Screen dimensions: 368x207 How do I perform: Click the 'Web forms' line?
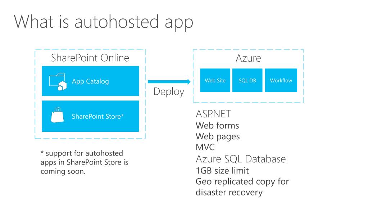coord(217,125)
